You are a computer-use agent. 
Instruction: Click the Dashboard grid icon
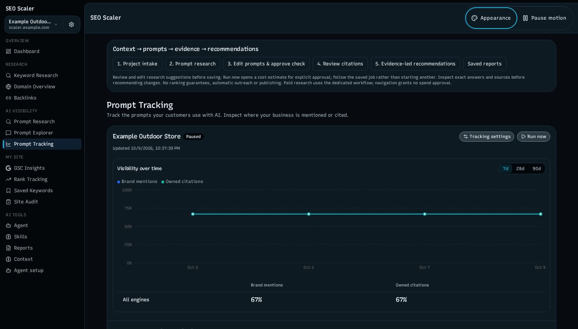point(8,51)
